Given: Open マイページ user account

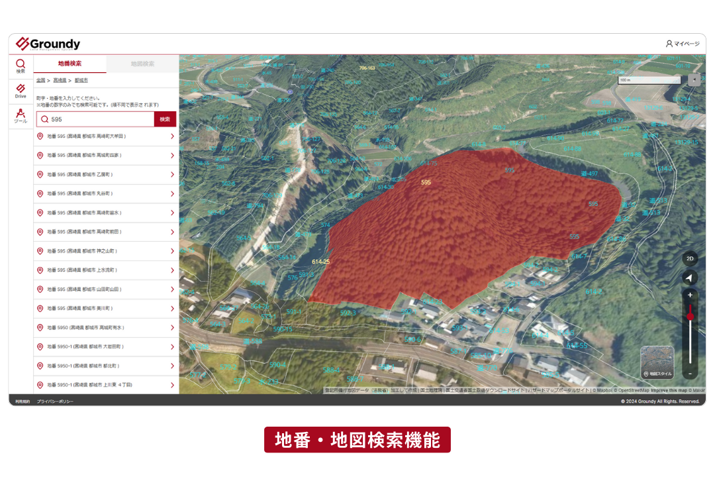Looking at the screenshot, I should [682, 44].
